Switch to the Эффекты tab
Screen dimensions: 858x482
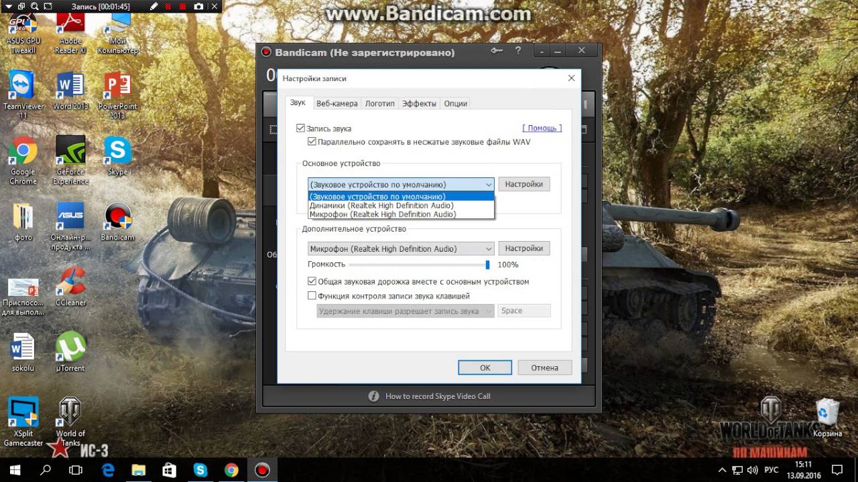(419, 103)
